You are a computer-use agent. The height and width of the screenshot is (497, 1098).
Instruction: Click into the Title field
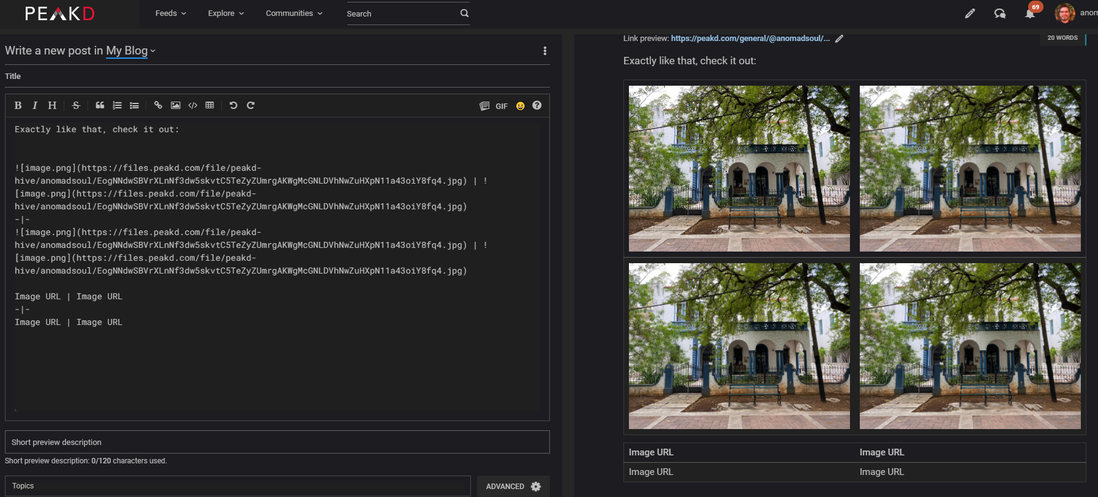[x=277, y=77]
